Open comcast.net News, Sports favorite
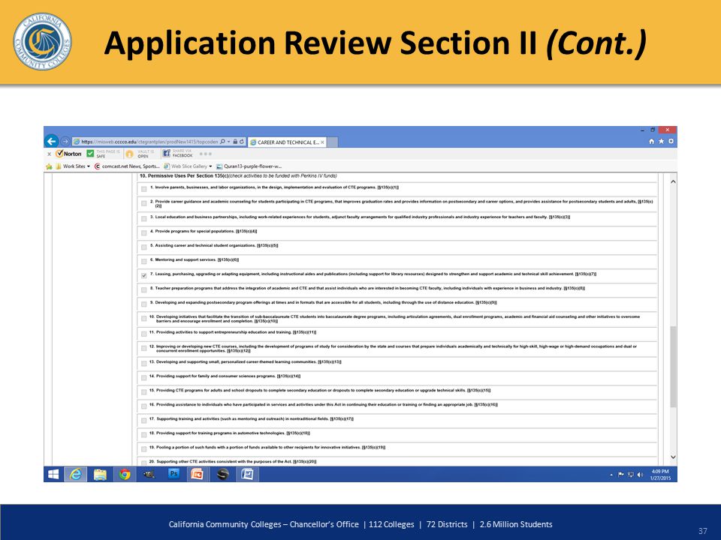Viewport: 721px width, 540px height. (x=127, y=166)
